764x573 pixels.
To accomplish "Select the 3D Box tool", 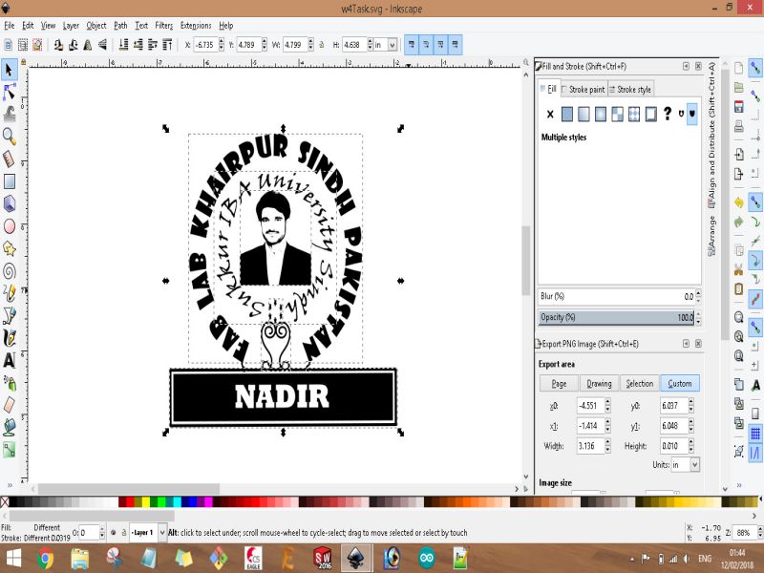I will 10,203.
